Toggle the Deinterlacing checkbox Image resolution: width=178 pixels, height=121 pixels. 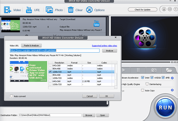click(x=147, y=84)
